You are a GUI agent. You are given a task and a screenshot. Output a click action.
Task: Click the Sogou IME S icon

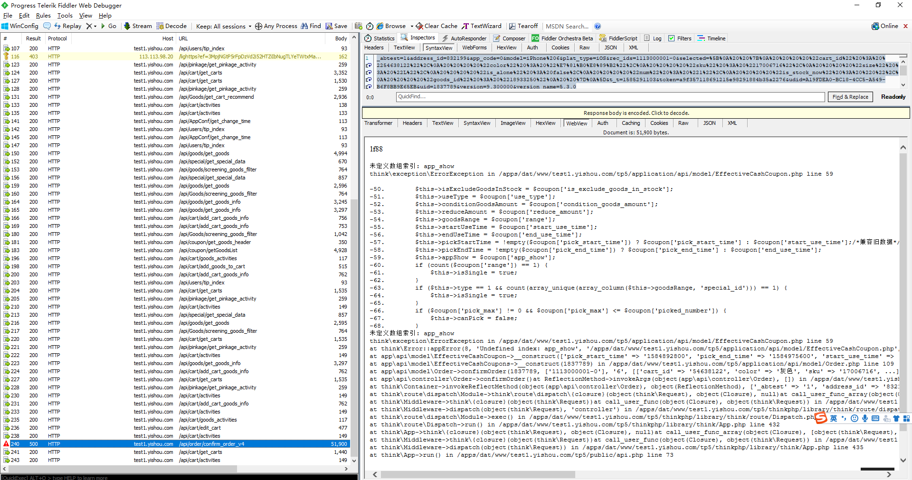coord(821,418)
